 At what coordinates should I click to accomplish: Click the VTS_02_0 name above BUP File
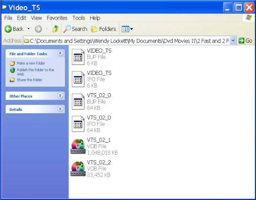pyautogui.click(x=99, y=95)
